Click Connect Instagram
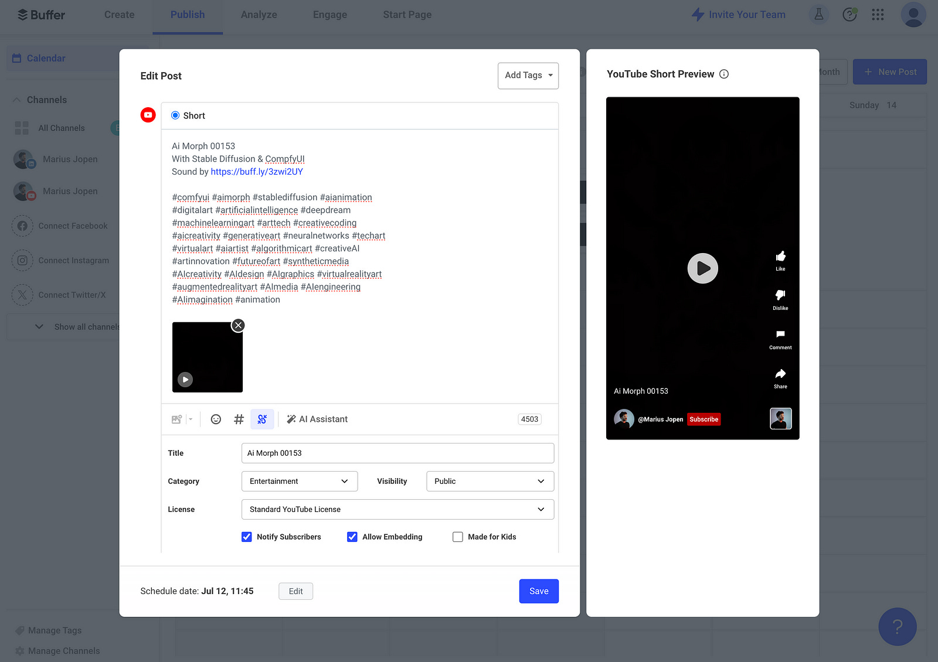The height and width of the screenshot is (662, 938). tap(60, 261)
